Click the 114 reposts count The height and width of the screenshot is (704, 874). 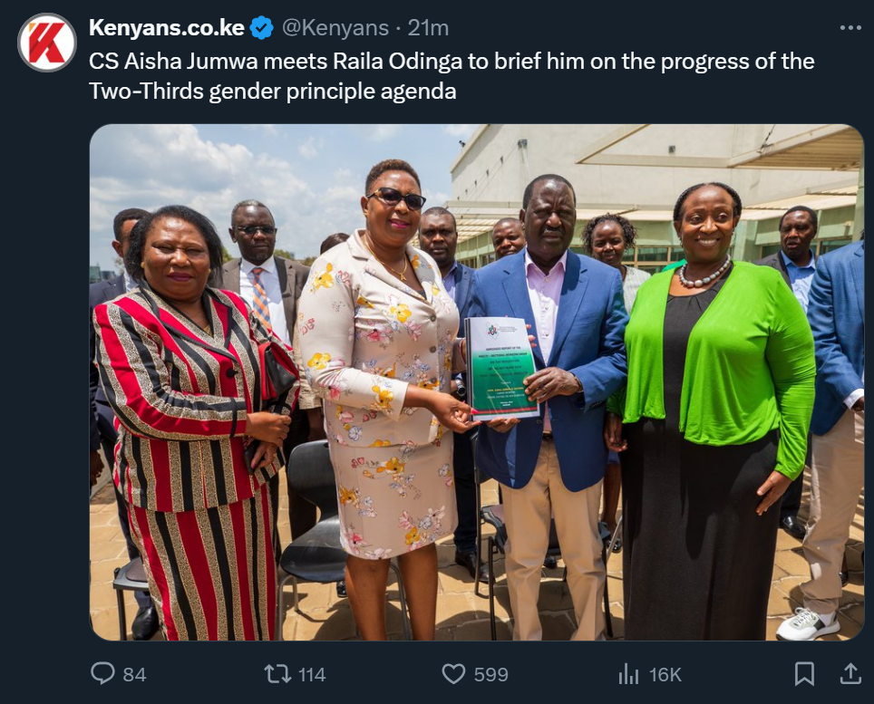(312, 674)
